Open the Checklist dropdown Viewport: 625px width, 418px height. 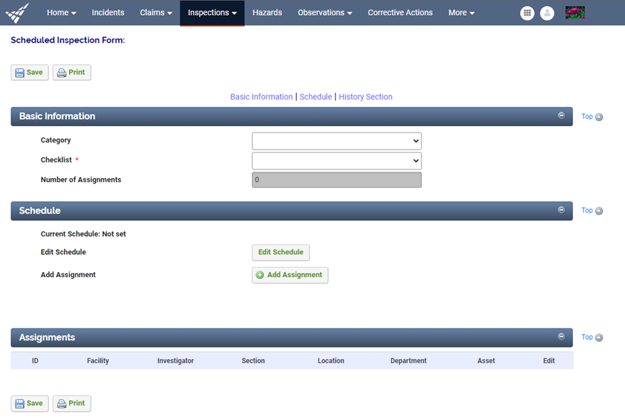click(336, 160)
